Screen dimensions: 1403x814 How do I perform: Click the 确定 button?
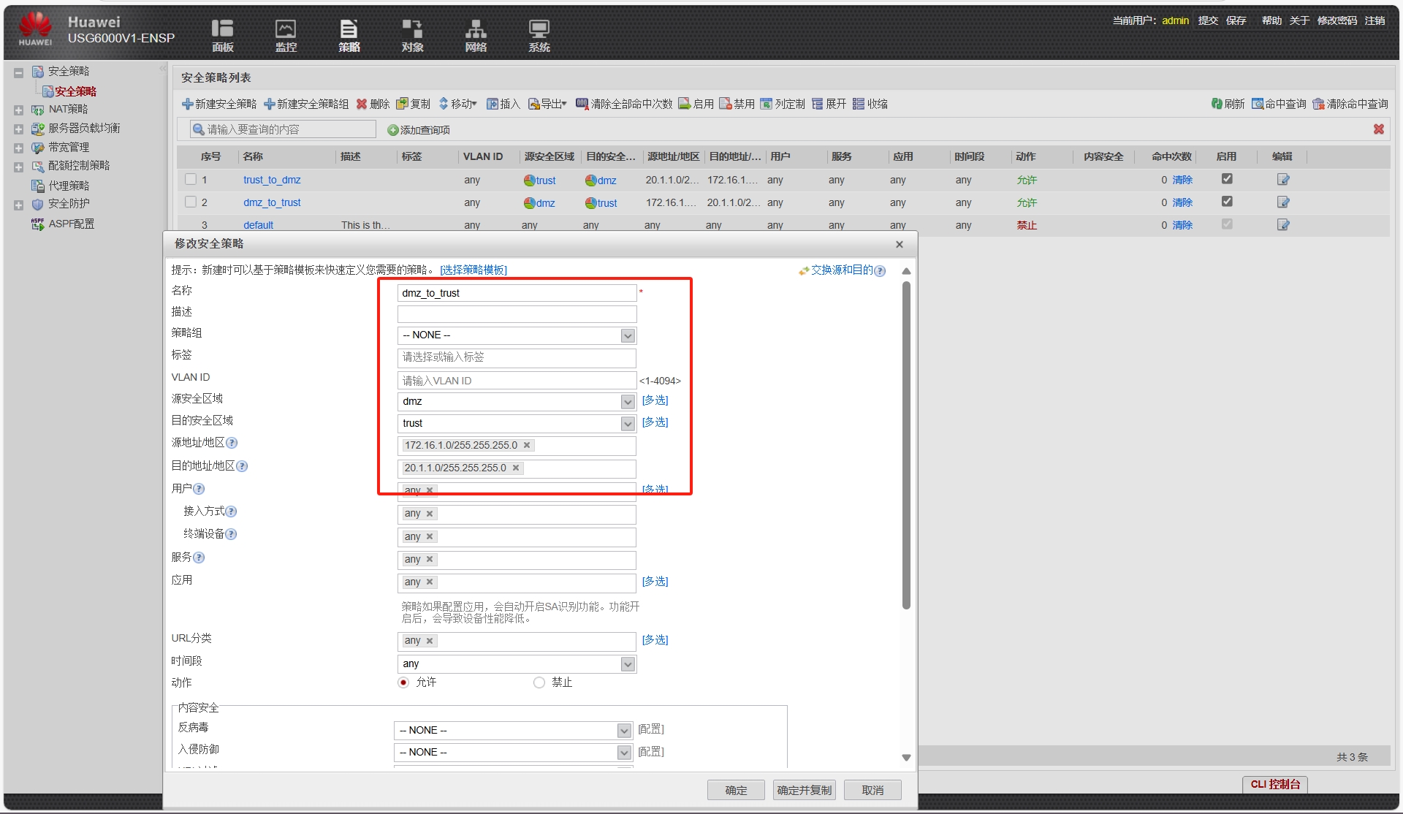pos(735,790)
